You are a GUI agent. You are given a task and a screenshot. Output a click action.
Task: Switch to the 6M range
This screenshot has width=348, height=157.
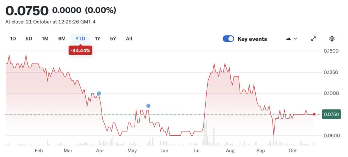click(62, 38)
